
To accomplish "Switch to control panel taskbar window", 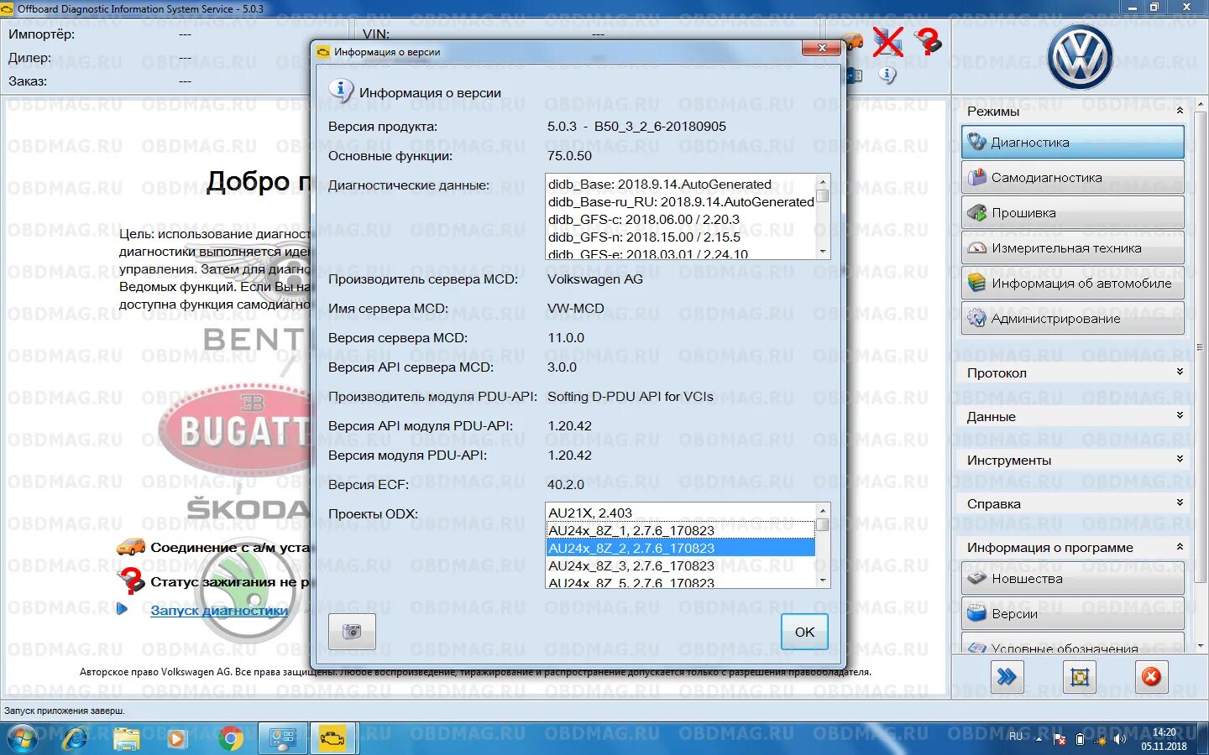I will (282, 738).
